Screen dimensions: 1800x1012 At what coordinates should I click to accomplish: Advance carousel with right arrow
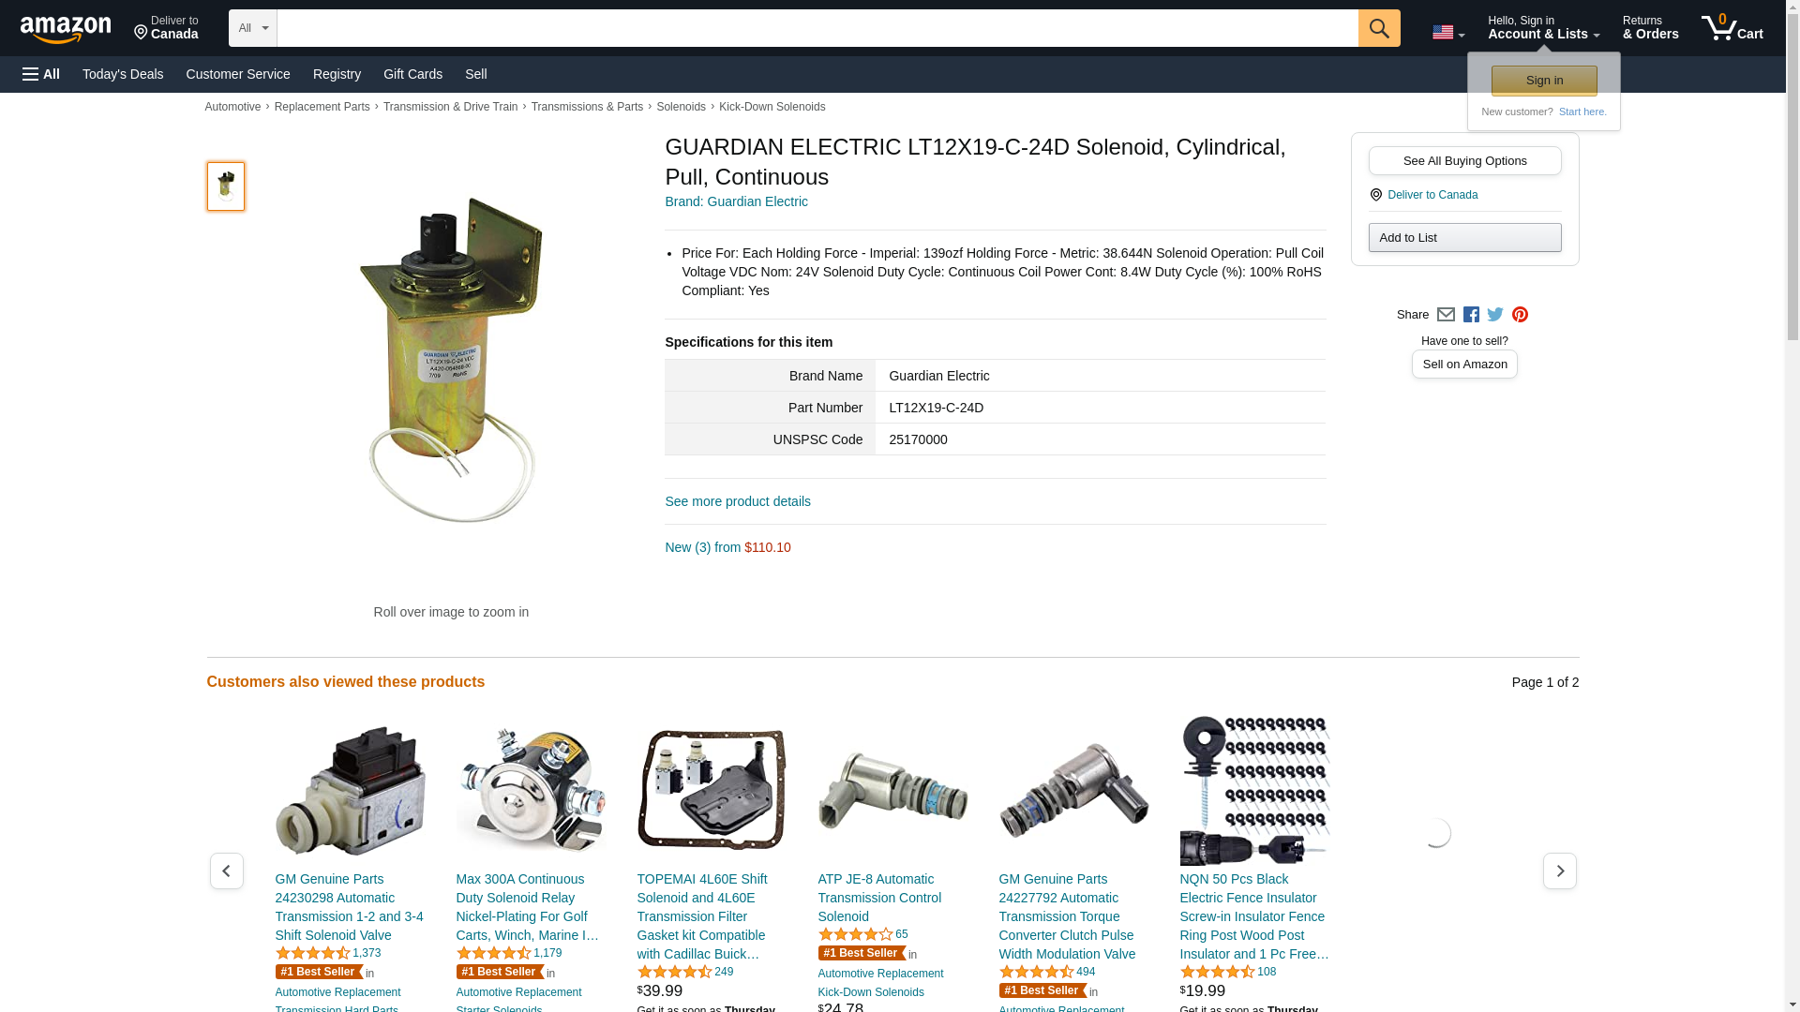[x=1559, y=871]
